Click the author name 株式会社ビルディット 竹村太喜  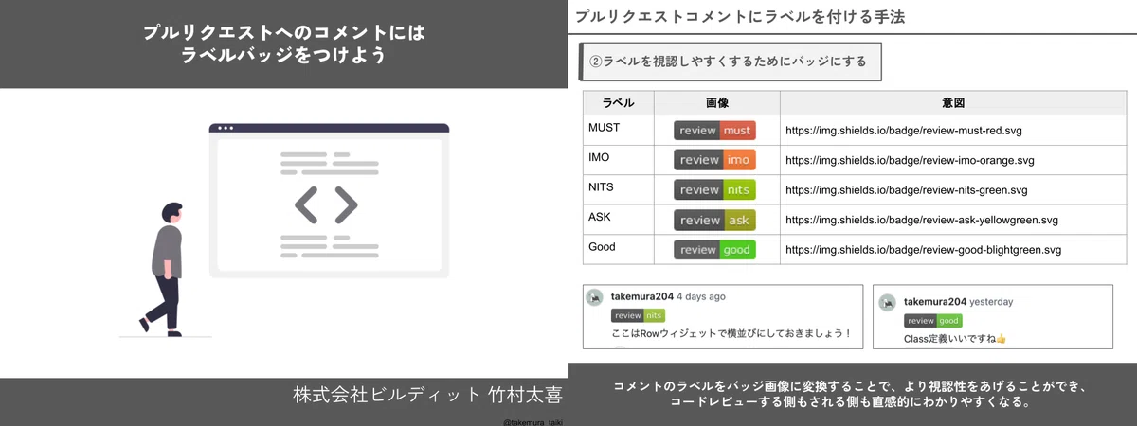(x=425, y=395)
